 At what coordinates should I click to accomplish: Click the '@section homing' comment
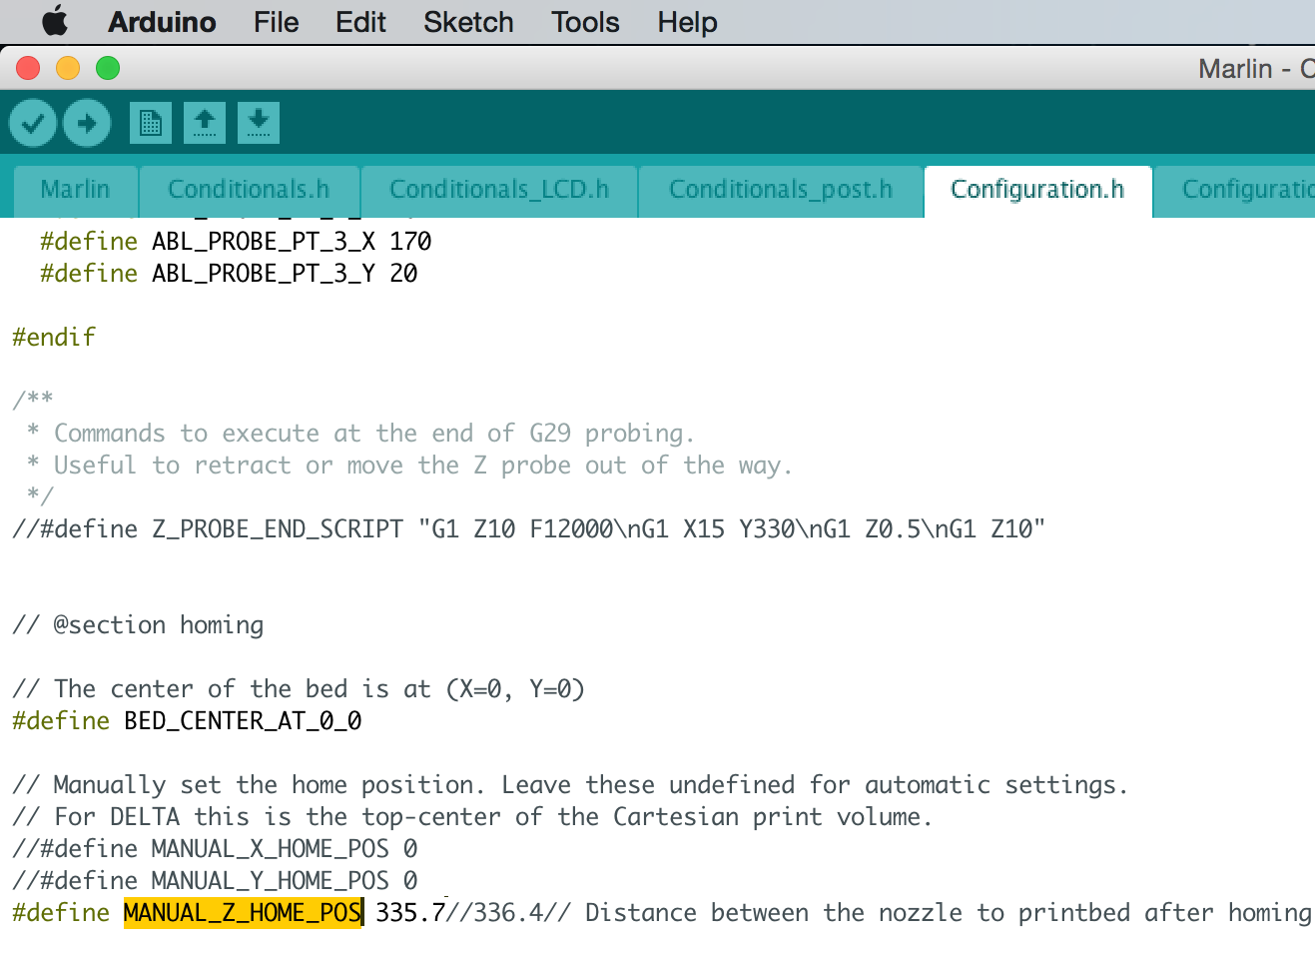[x=138, y=624]
